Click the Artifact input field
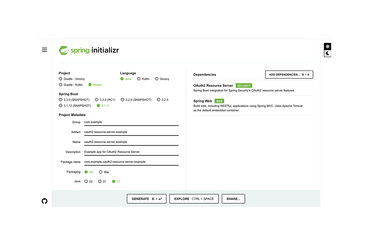The width and height of the screenshot is (368, 251). click(x=131, y=132)
